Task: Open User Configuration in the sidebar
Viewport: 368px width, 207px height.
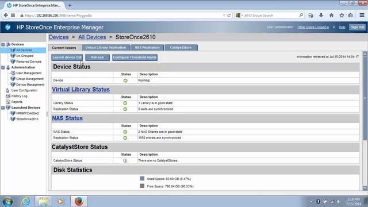Action: pos(24,90)
